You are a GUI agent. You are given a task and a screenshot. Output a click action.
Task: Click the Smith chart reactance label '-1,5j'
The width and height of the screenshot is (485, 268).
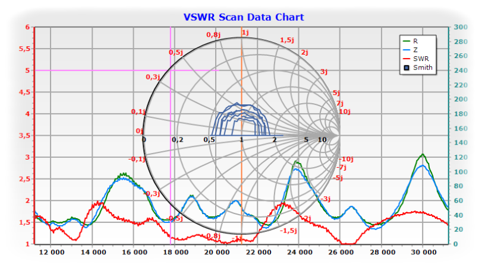(288, 231)
